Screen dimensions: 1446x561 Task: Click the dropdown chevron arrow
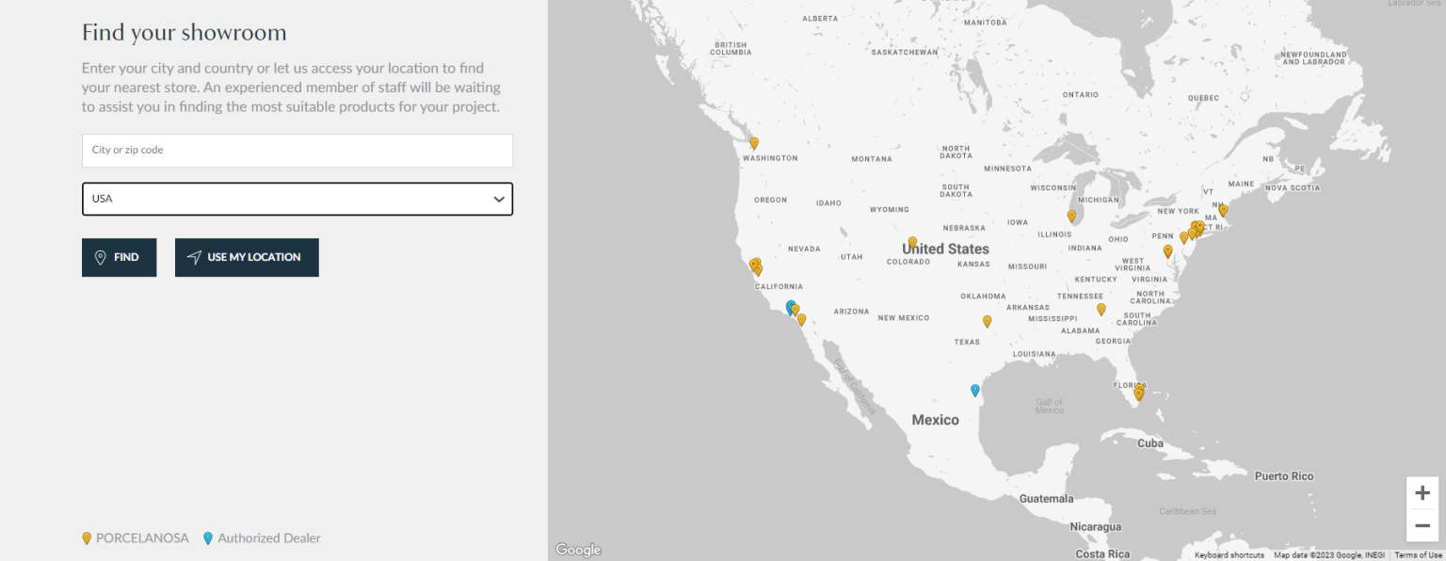tap(499, 200)
